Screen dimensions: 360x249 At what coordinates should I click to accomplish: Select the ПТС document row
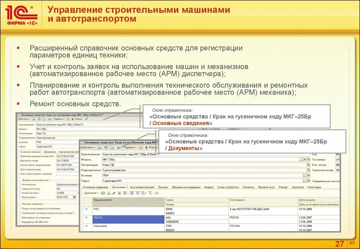click(x=211, y=211)
